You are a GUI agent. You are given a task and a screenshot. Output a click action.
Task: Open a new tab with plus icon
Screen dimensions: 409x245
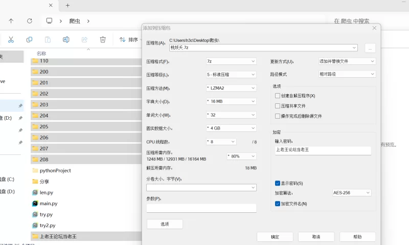67,5
